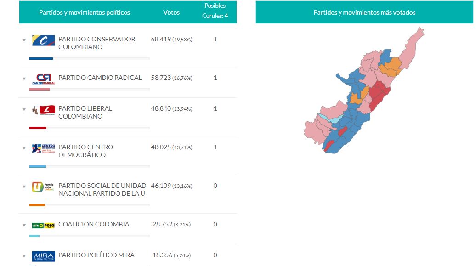This screenshot has height=266, width=476.
Task: Click the red Liberal vote progress bar
Action: coord(38,128)
